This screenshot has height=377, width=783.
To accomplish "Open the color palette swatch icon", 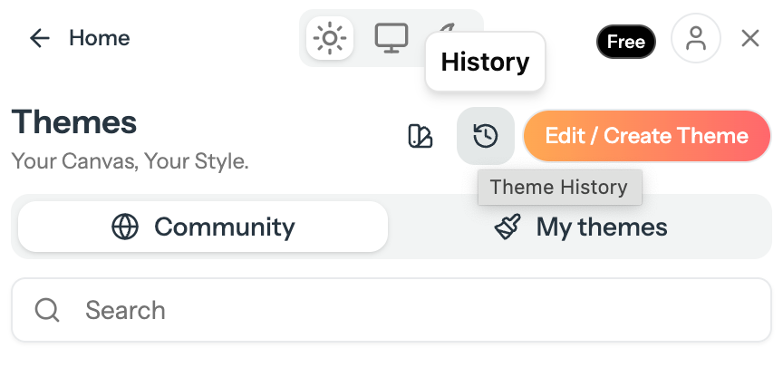I will point(420,136).
